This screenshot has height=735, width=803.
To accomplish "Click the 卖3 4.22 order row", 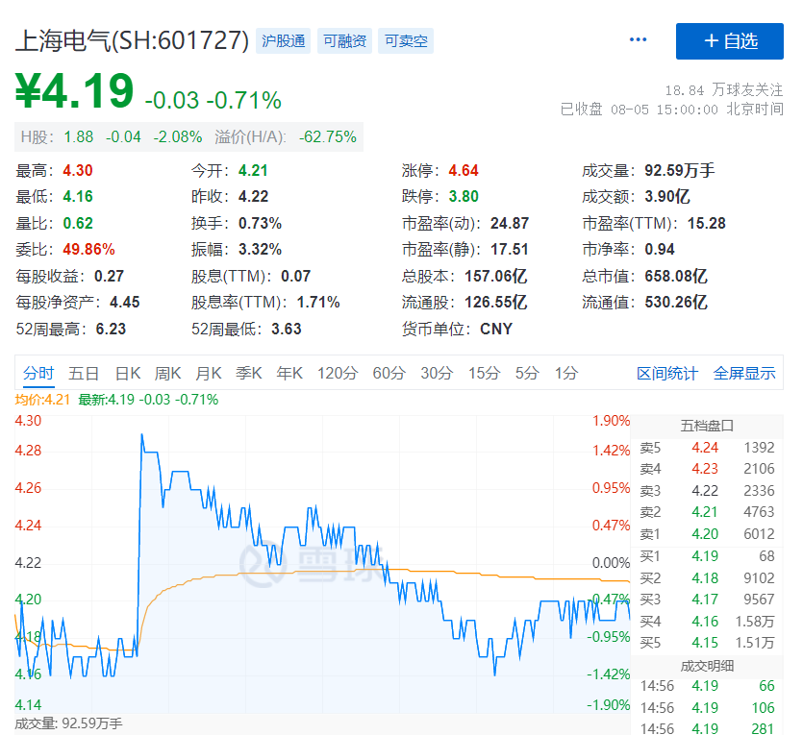I will coord(707,491).
